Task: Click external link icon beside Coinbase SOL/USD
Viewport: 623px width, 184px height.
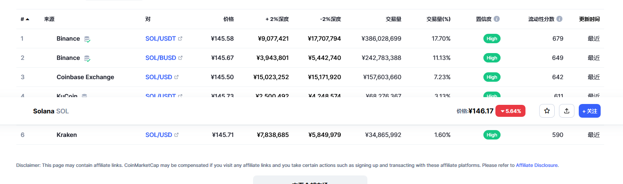Action: click(x=177, y=77)
